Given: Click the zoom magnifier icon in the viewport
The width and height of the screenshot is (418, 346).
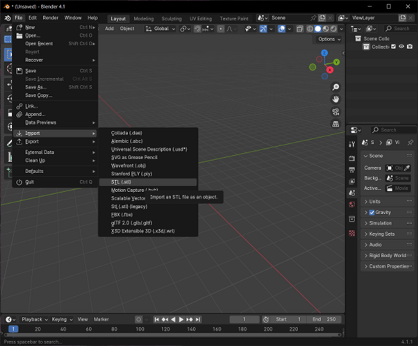Looking at the screenshot, I should coord(336,87).
